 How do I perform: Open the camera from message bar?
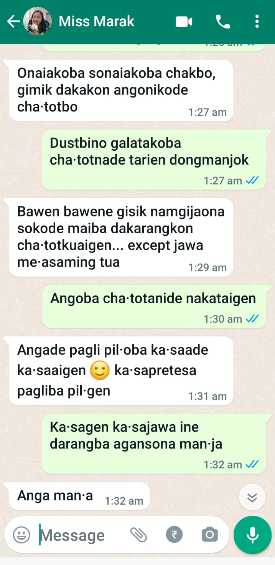(210, 535)
